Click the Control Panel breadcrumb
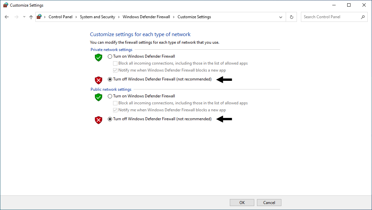This screenshot has width=372, height=210. coord(61,17)
